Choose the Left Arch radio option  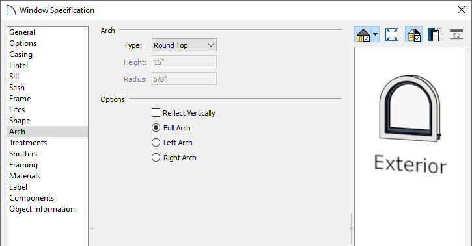156,143
